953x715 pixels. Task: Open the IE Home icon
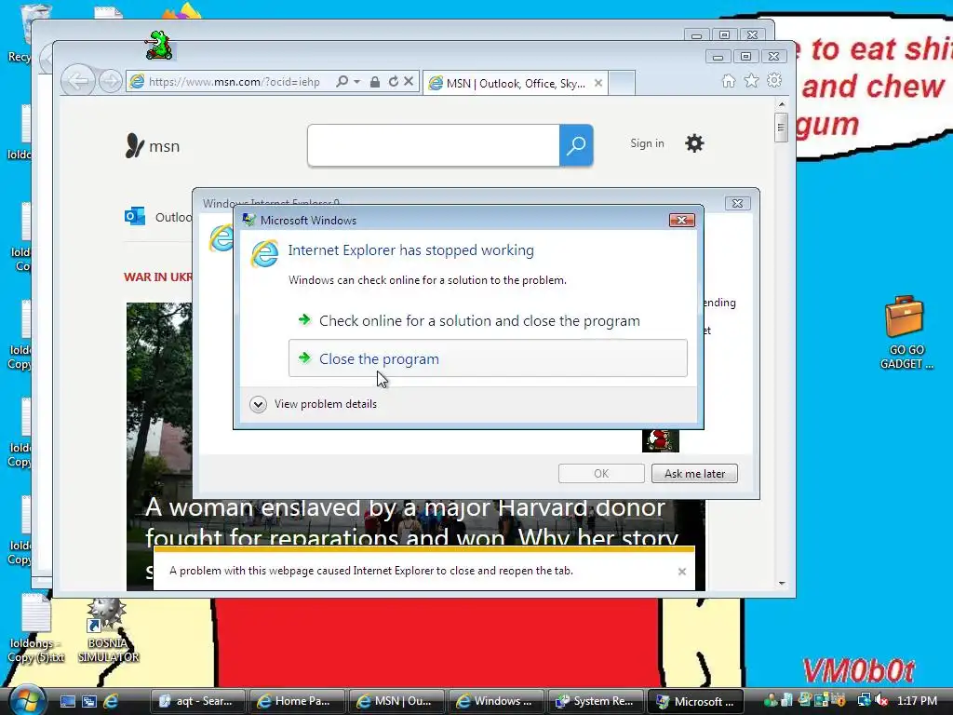728,81
